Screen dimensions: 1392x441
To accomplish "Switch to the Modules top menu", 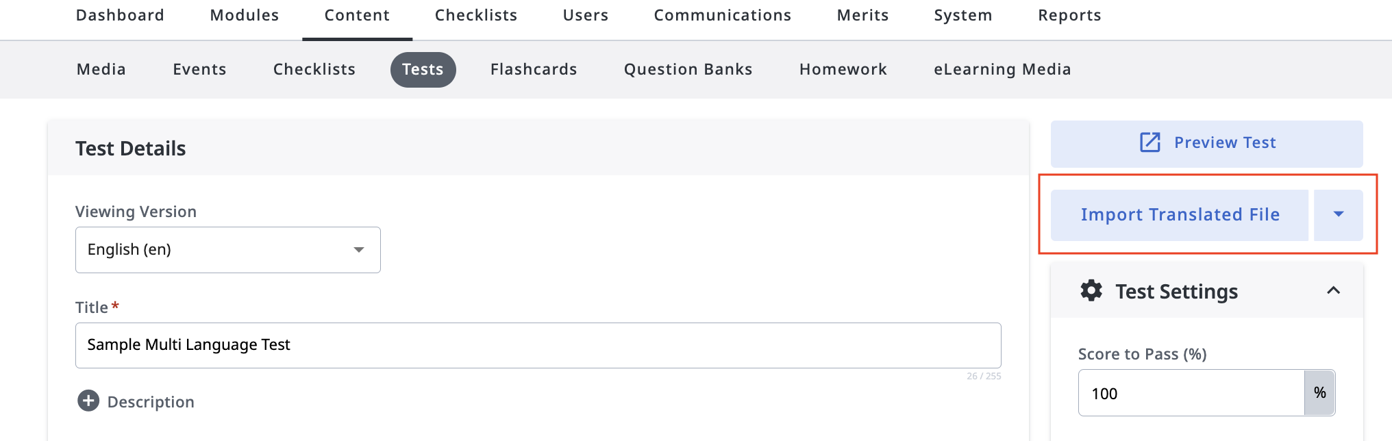I will tap(245, 15).
